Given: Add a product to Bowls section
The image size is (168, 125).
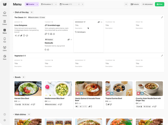Looking at the screenshot, I should 24,77.
